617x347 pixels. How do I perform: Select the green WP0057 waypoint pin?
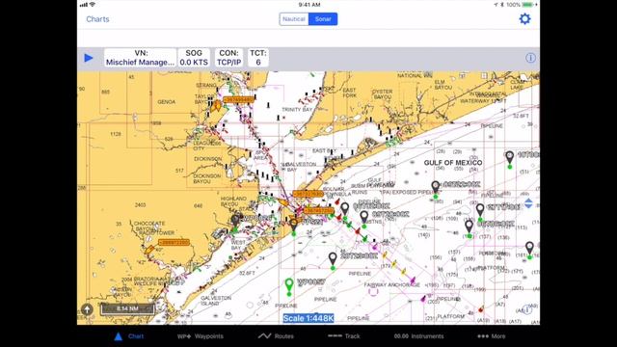point(289,286)
